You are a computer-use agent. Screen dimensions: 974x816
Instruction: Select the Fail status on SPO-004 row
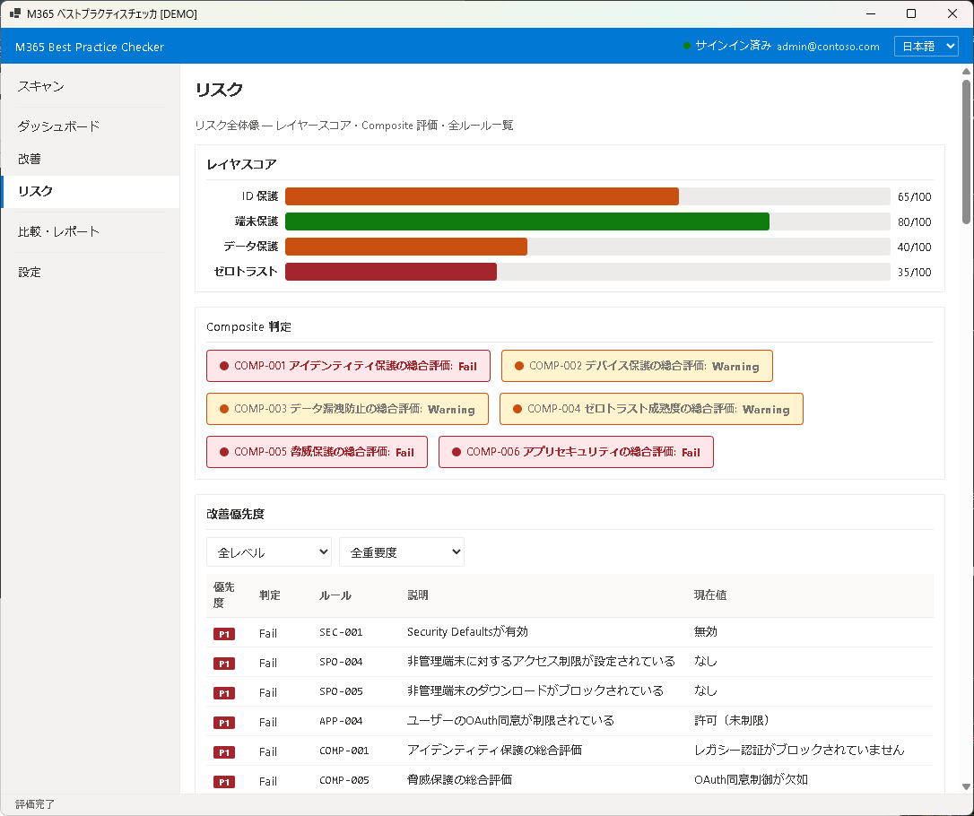click(269, 663)
